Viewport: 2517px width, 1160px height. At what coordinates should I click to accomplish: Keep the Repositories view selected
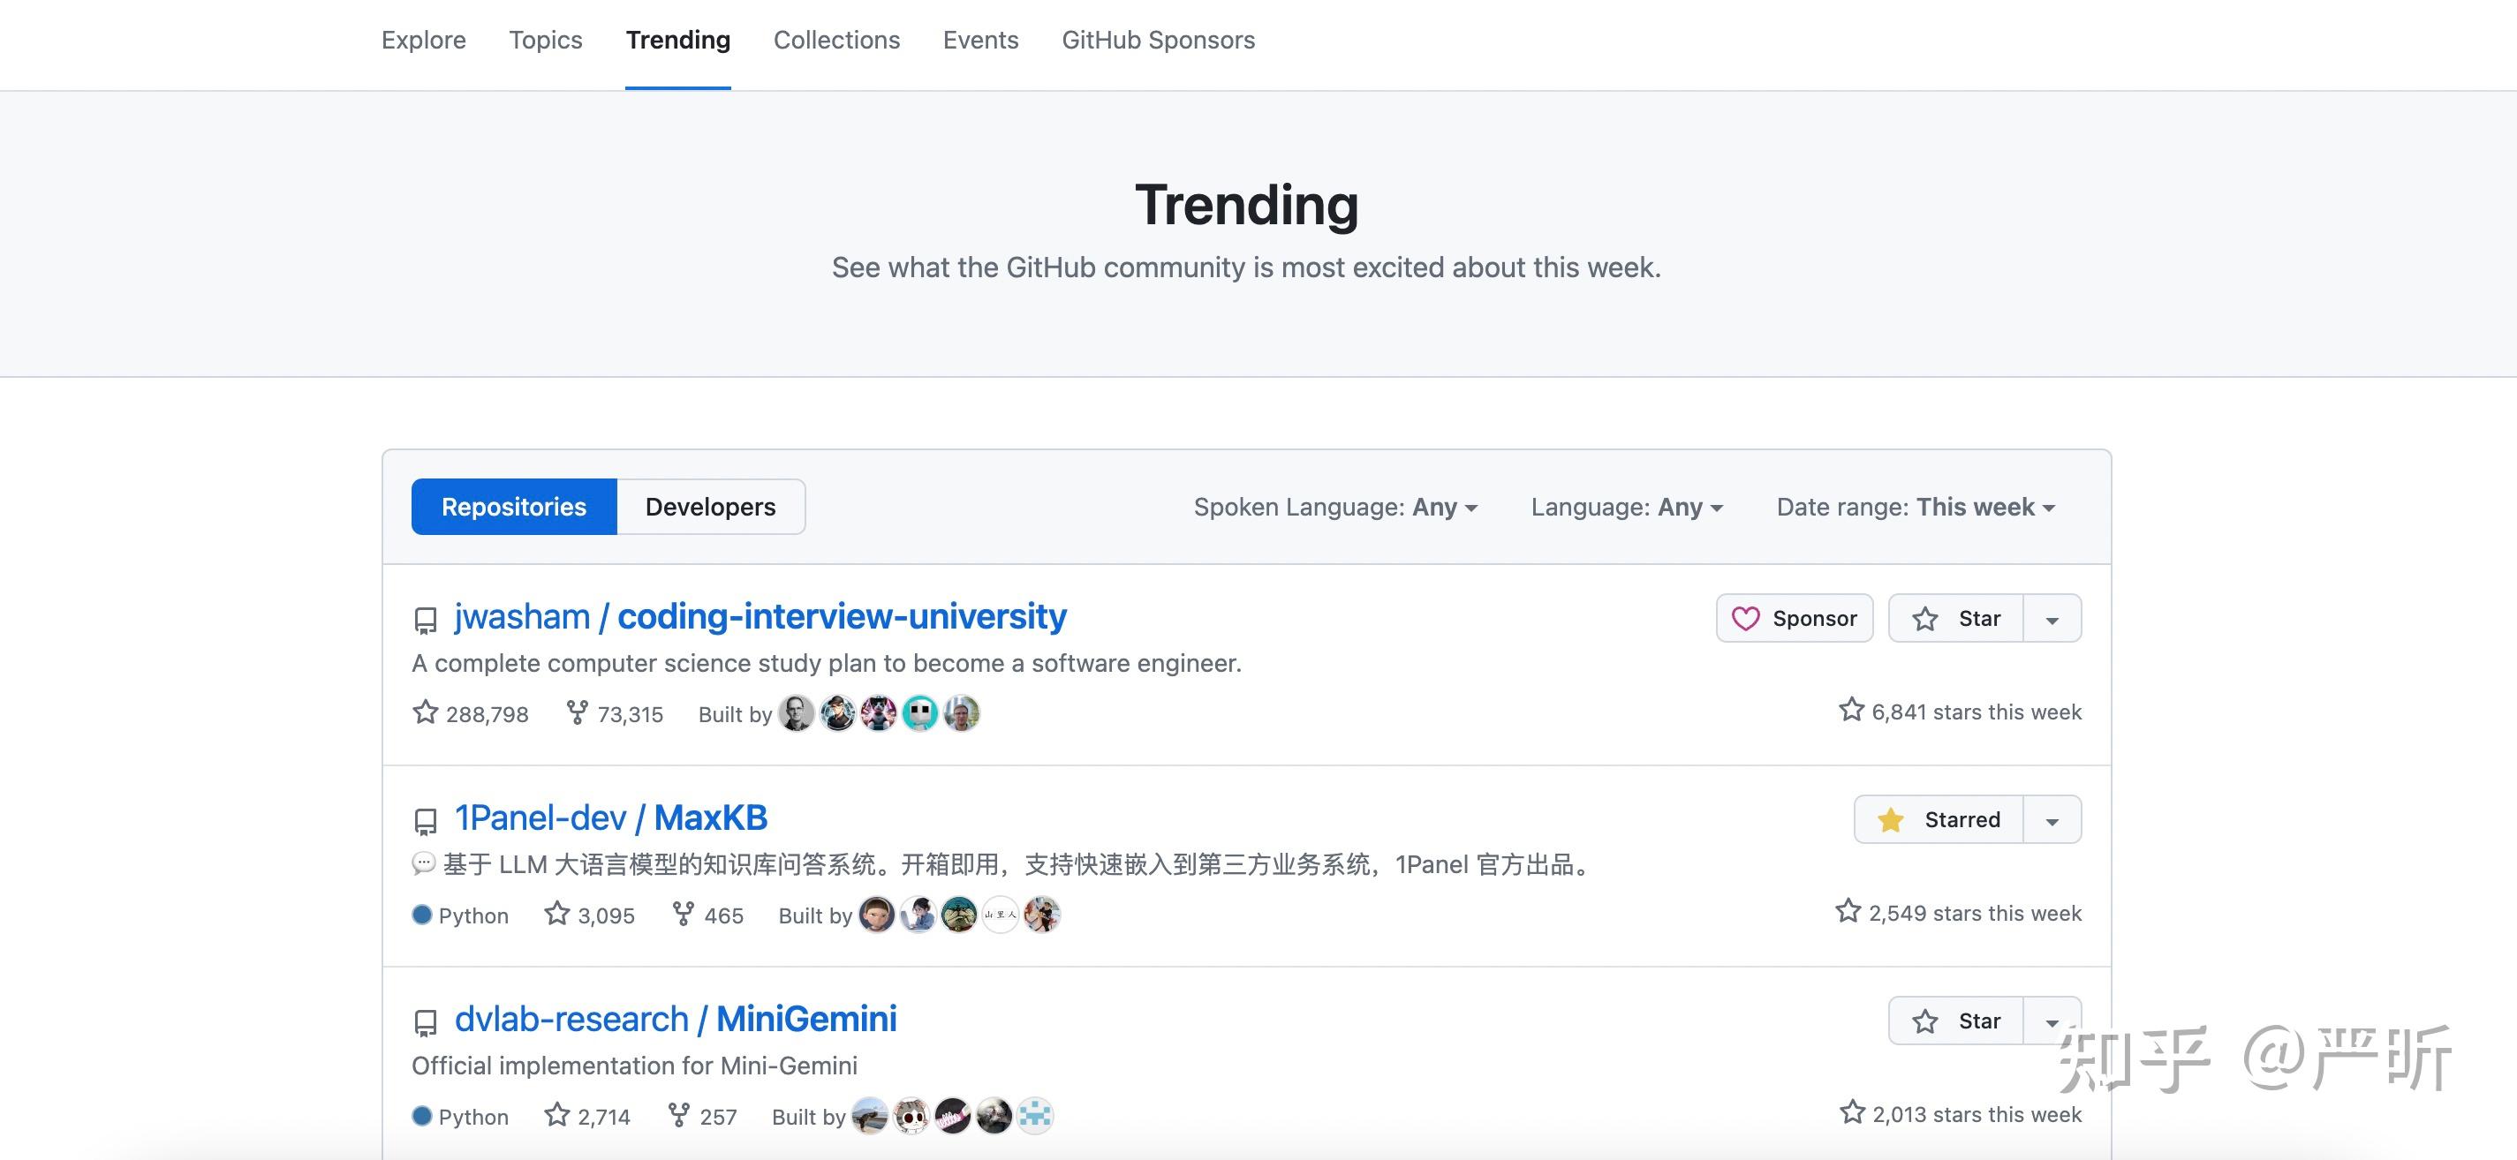(513, 506)
